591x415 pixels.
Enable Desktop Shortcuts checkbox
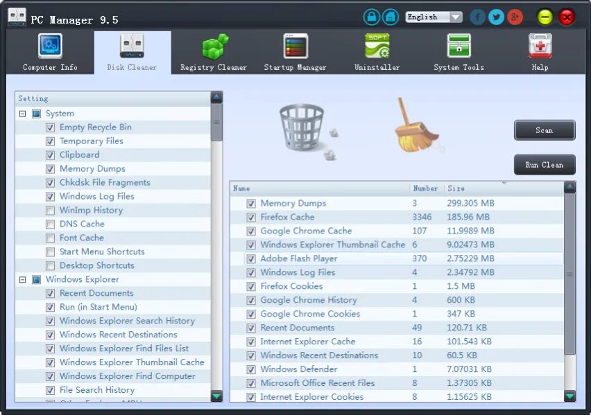pyautogui.click(x=50, y=266)
